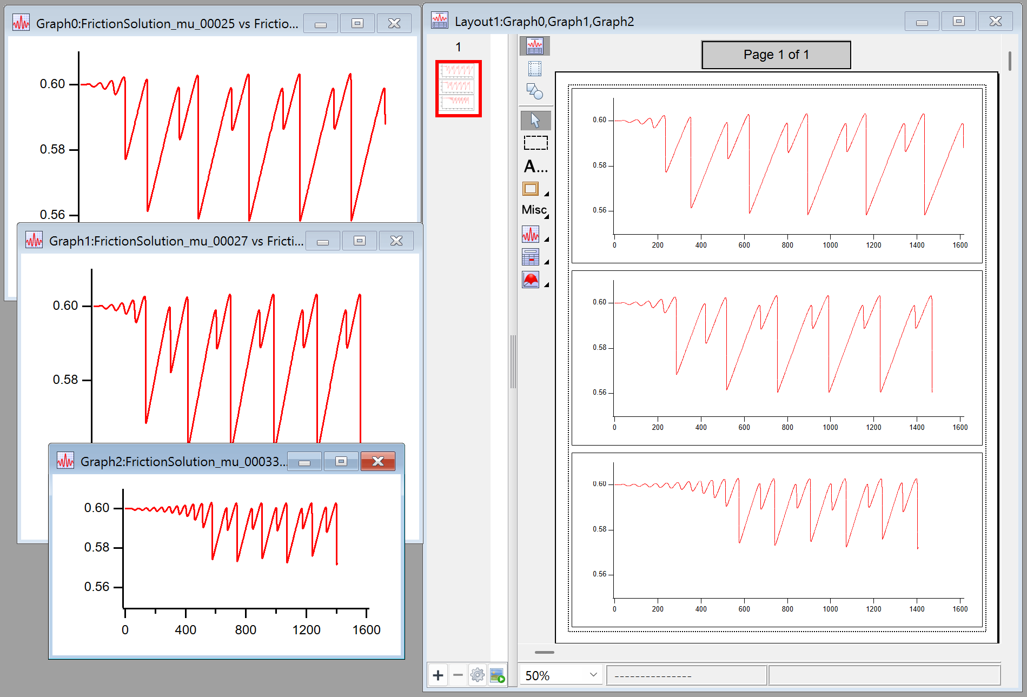The height and width of the screenshot is (697, 1027).
Task: Open the layout settings gear icon
Action: click(476, 675)
